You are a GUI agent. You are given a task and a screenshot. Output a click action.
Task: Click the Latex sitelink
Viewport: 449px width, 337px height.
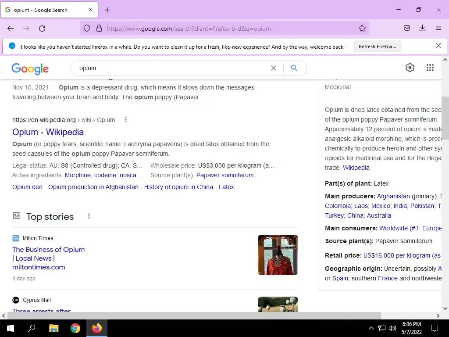click(226, 187)
